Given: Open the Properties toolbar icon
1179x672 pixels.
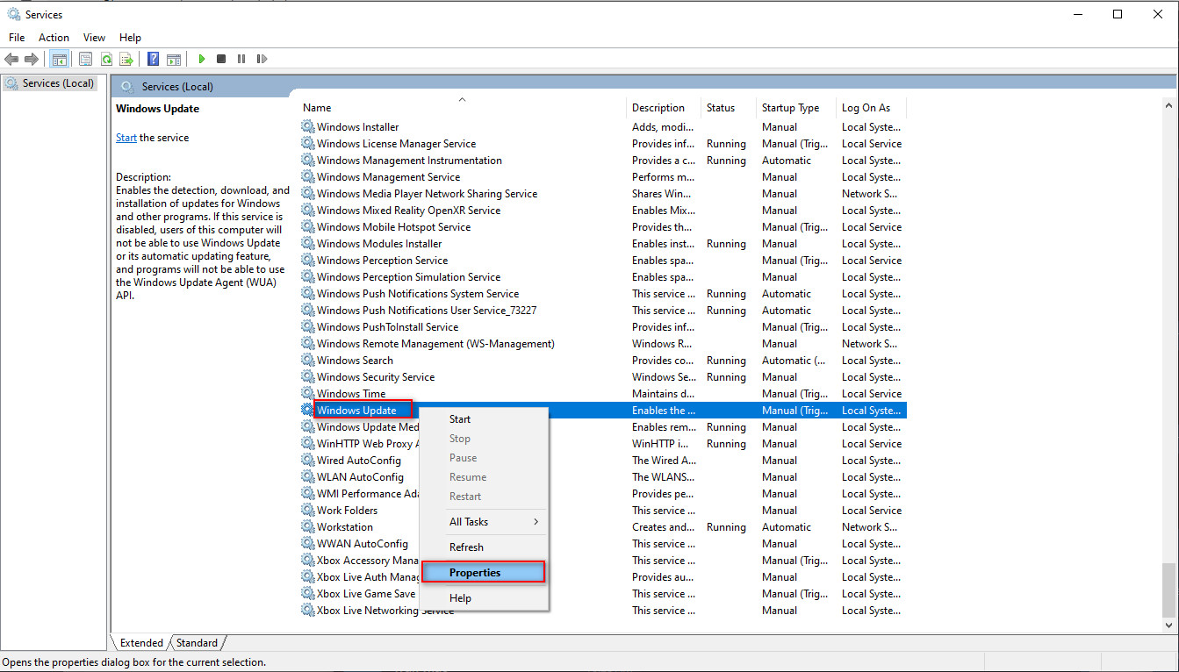Looking at the screenshot, I should point(86,59).
